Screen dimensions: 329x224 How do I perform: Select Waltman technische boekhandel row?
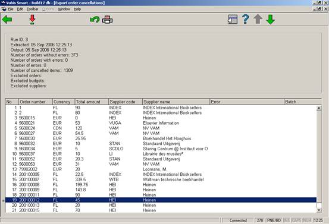161,179
